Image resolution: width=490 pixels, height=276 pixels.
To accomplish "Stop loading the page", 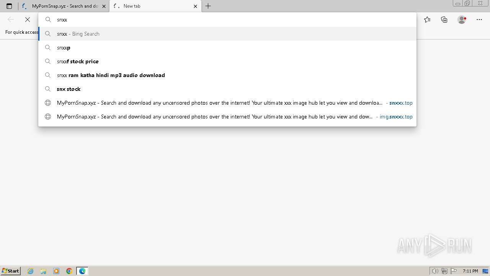I will 28,20.
